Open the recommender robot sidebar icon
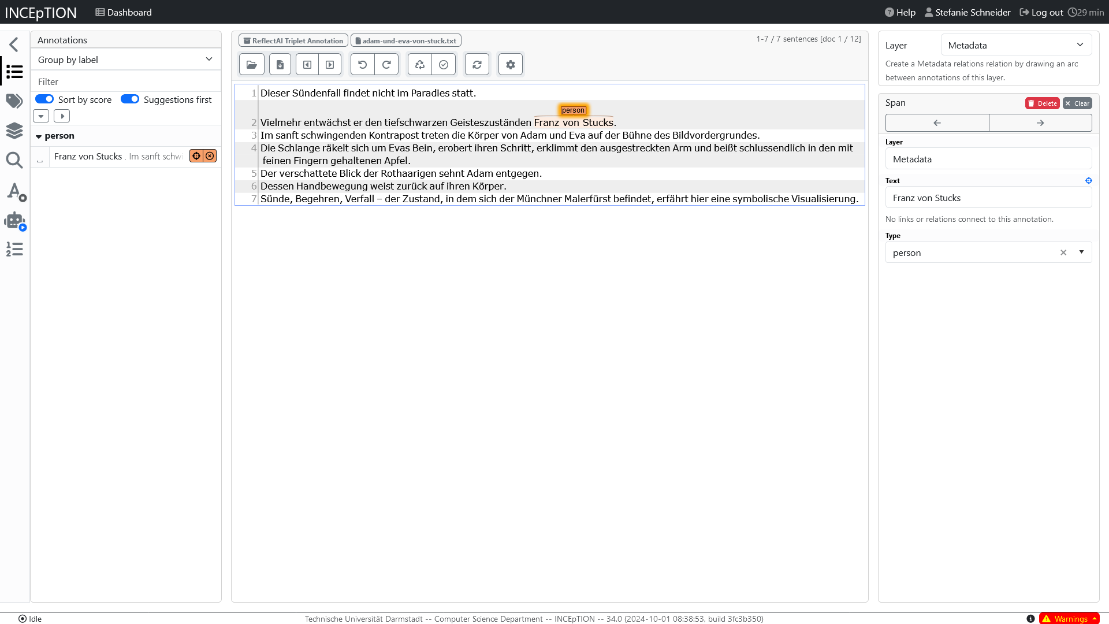1109x624 pixels. coord(14,221)
